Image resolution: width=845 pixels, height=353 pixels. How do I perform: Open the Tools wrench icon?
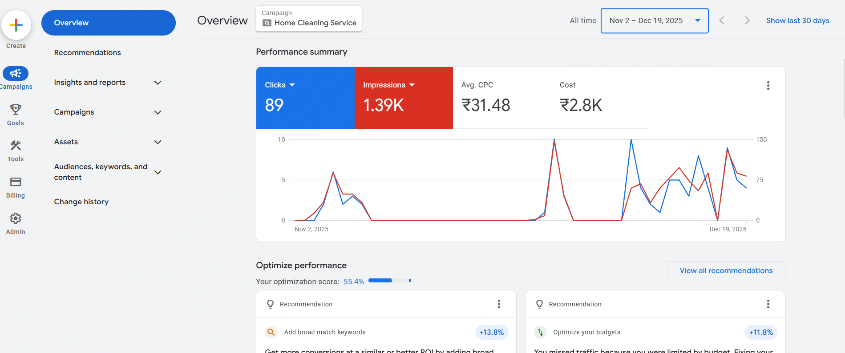tap(16, 146)
